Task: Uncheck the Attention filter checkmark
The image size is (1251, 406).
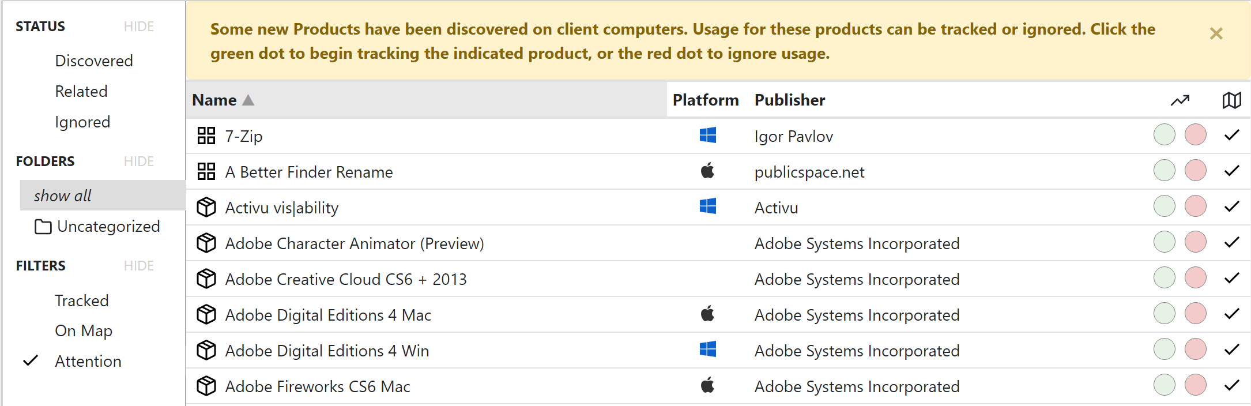Action: pos(31,361)
